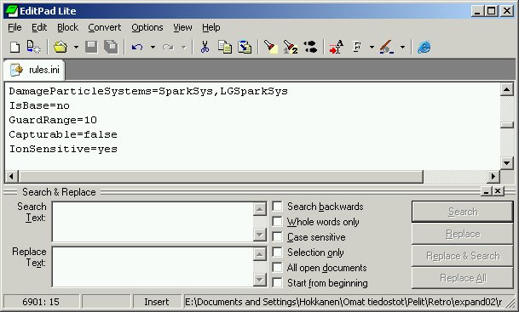
Task: Expand the color brush dropdown arrow
Action: point(402,48)
